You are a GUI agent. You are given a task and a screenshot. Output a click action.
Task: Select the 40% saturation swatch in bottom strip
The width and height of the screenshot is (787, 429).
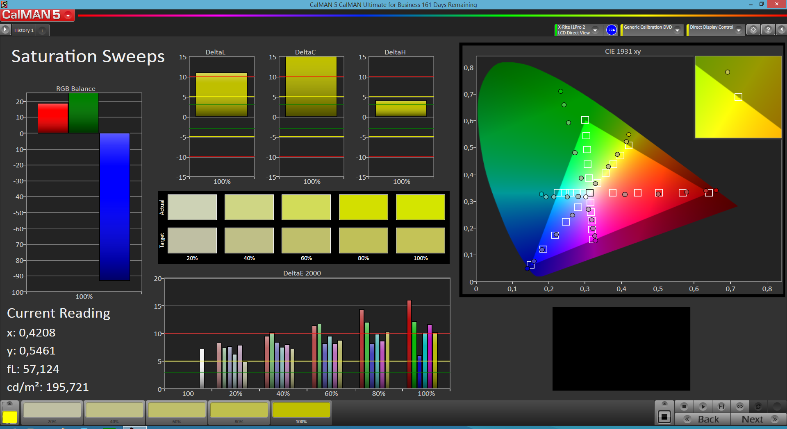(114, 413)
